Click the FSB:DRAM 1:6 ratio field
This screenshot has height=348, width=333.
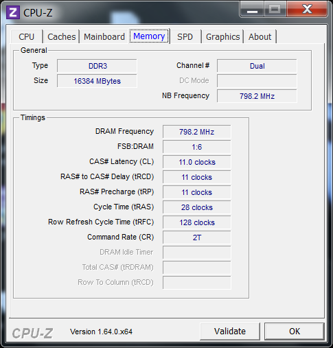click(197, 147)
